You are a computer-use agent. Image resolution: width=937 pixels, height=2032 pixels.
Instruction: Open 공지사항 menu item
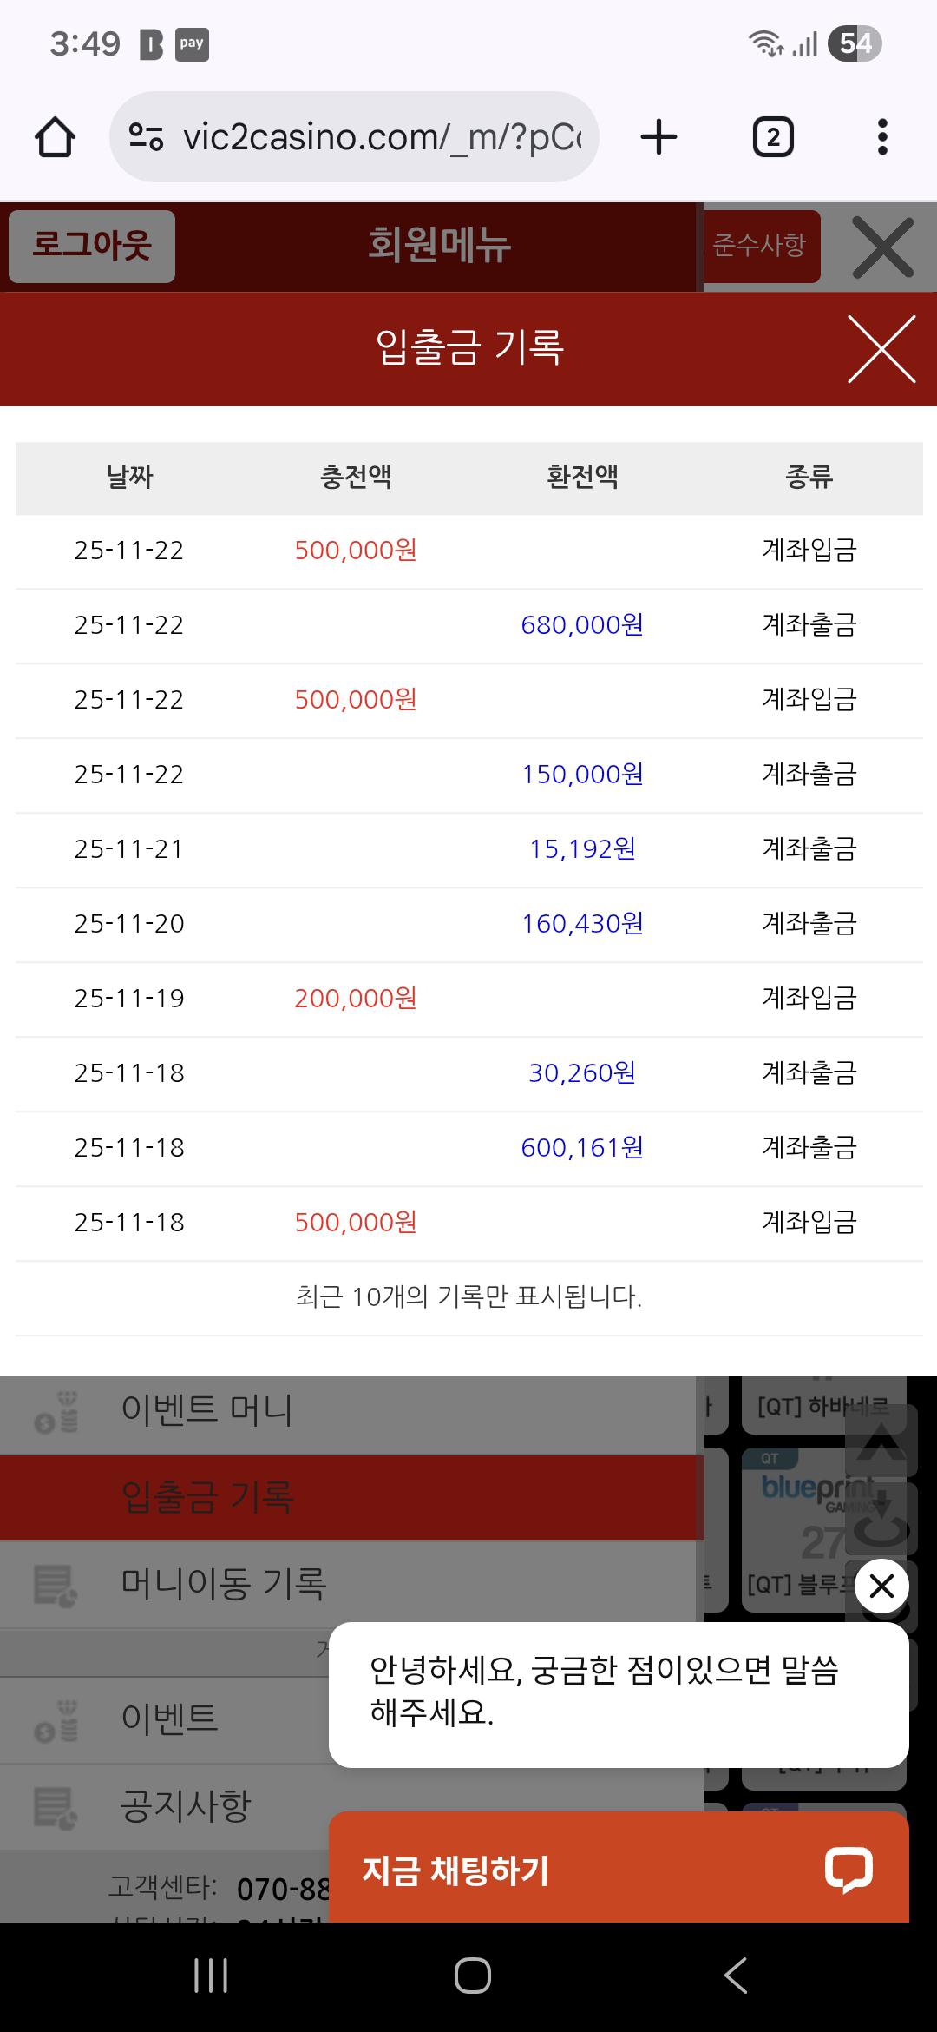tap(186, 1806)
